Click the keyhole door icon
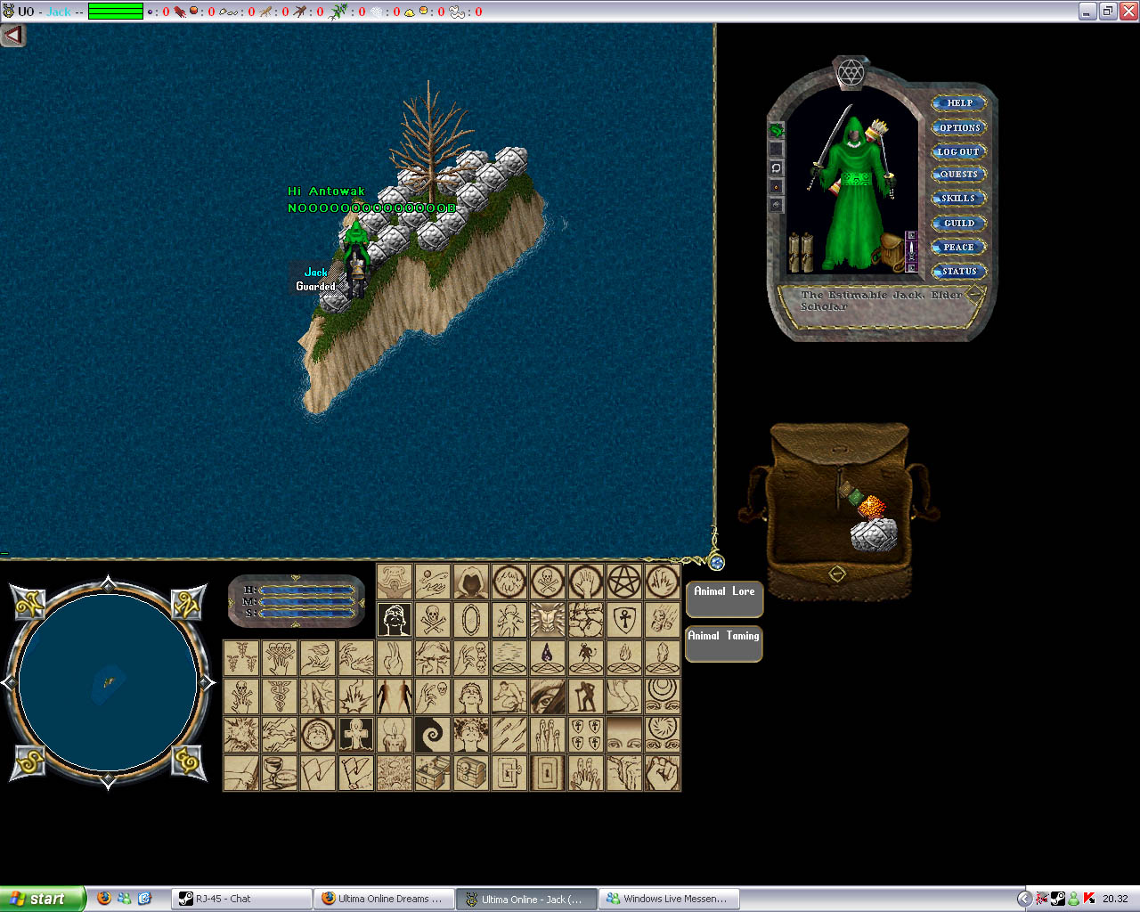1140x912 pixels. point(548,772)
